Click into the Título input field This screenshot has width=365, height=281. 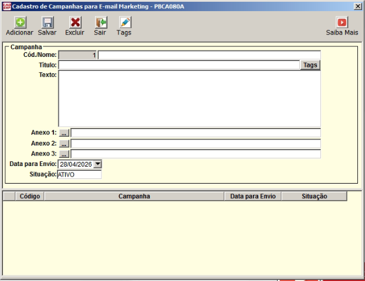[179, 65]
